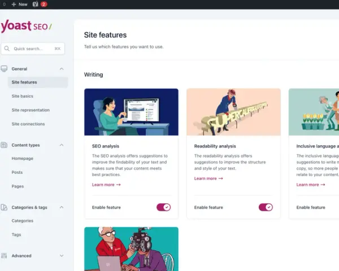Open Tags settings in sidebar

(16, 234)
